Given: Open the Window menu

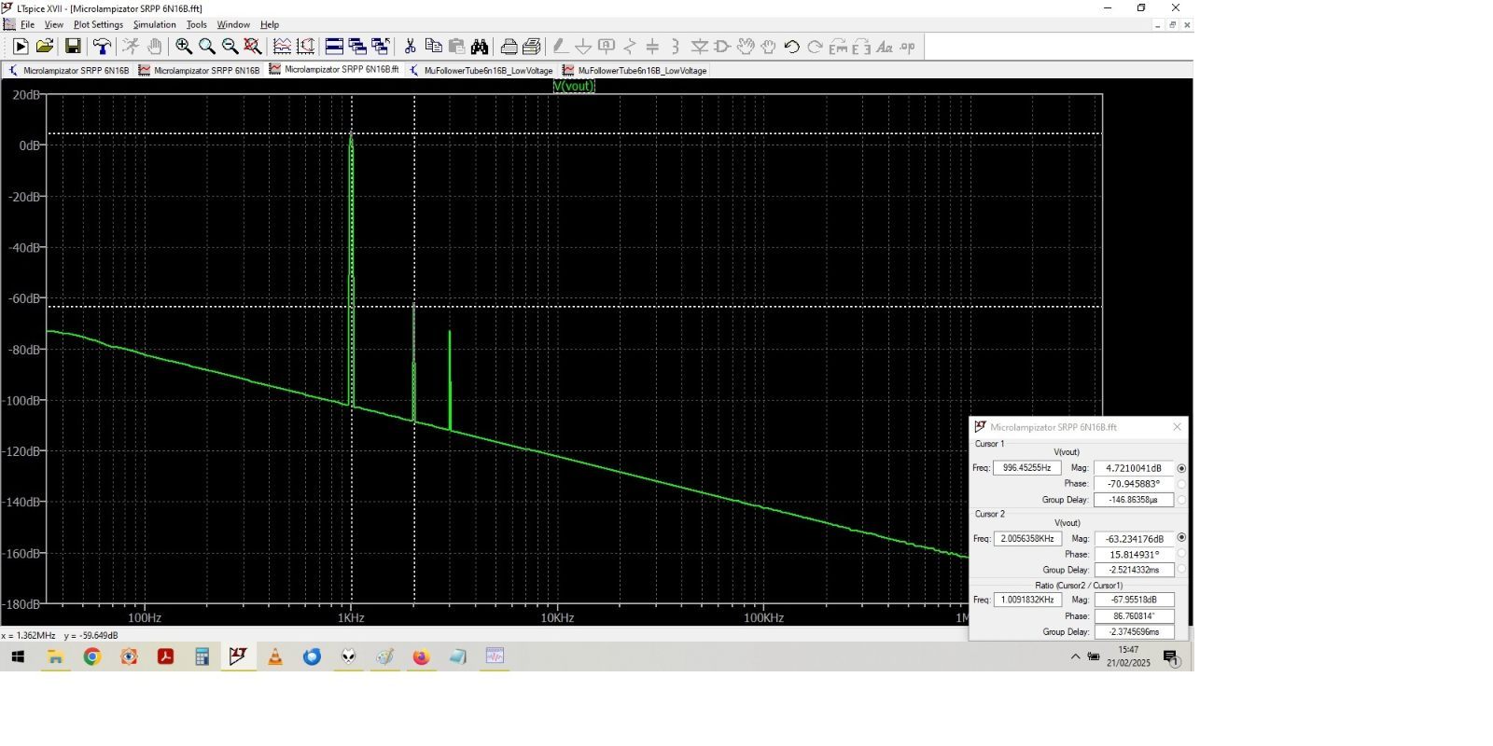Looking at the screenshot, I should coord(233,25).
